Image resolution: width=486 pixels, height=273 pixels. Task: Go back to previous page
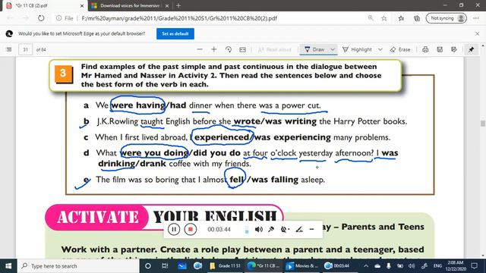tap(10, 18)
